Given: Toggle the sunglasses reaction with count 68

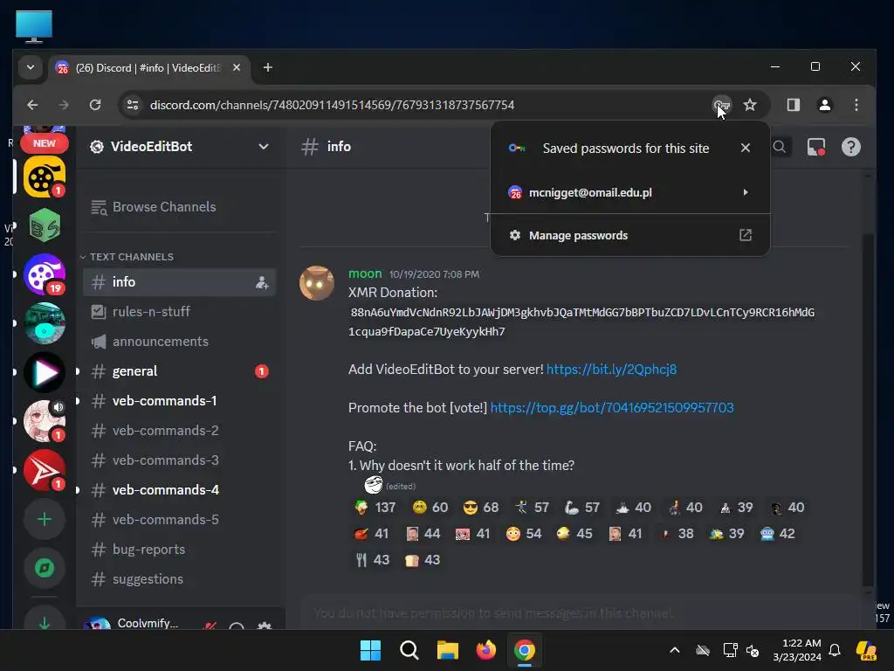Looking at the screenshot, I should 481,508.
